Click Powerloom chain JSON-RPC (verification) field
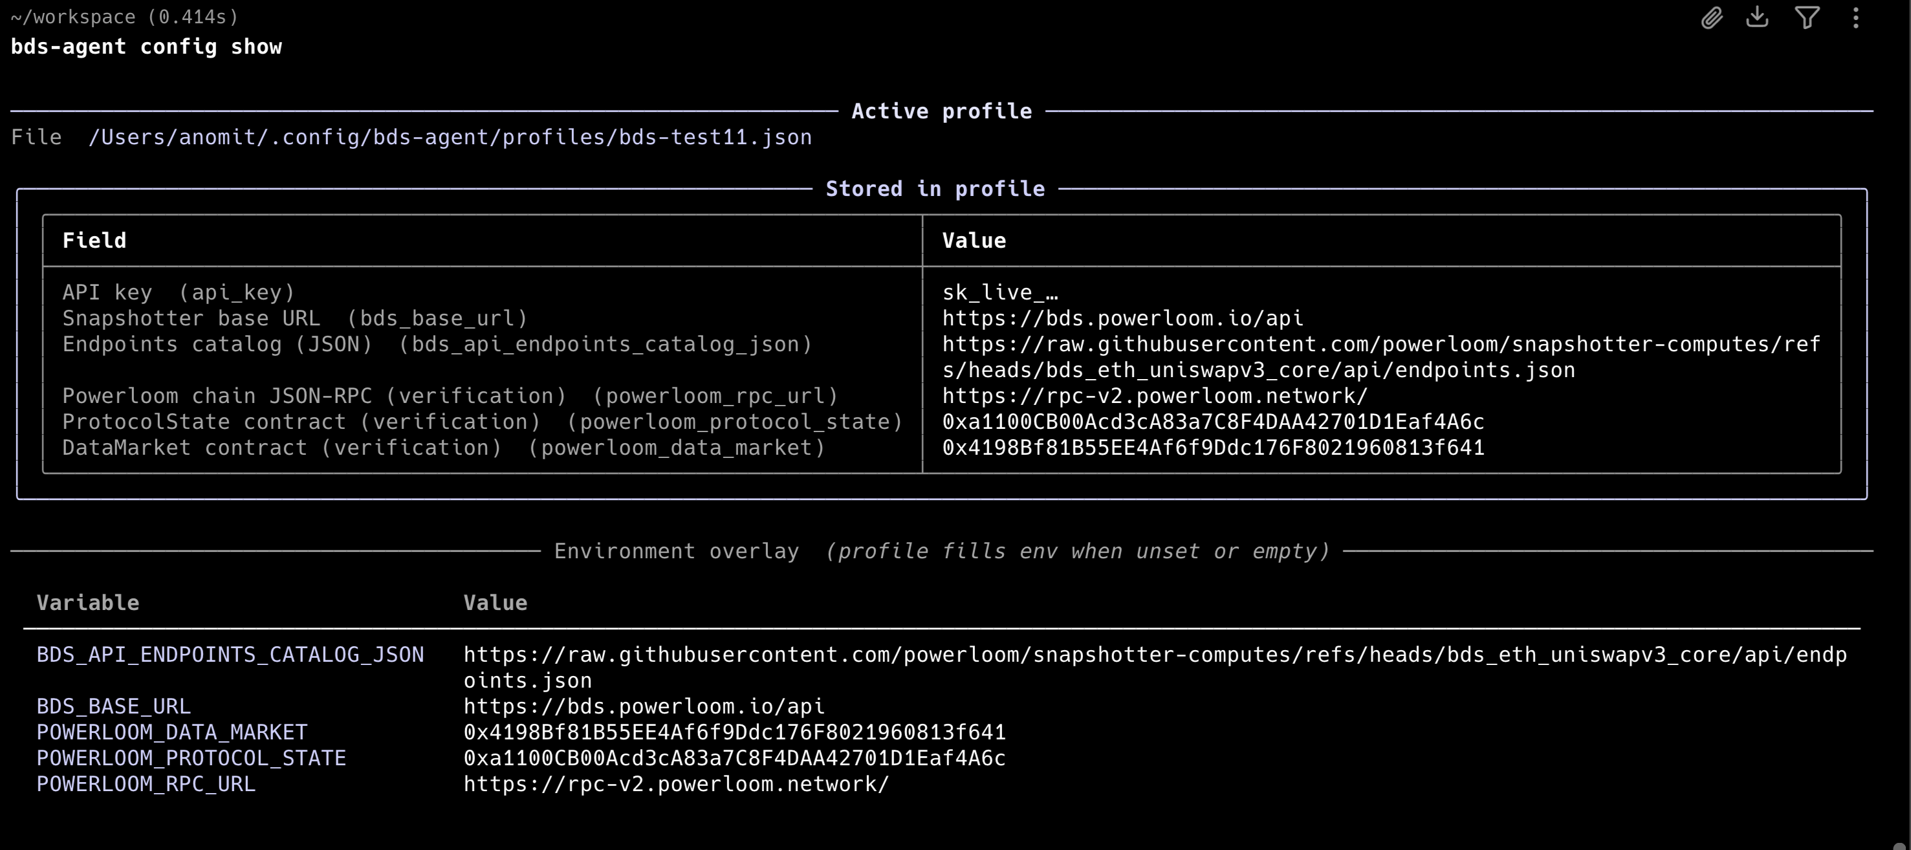 450,396
